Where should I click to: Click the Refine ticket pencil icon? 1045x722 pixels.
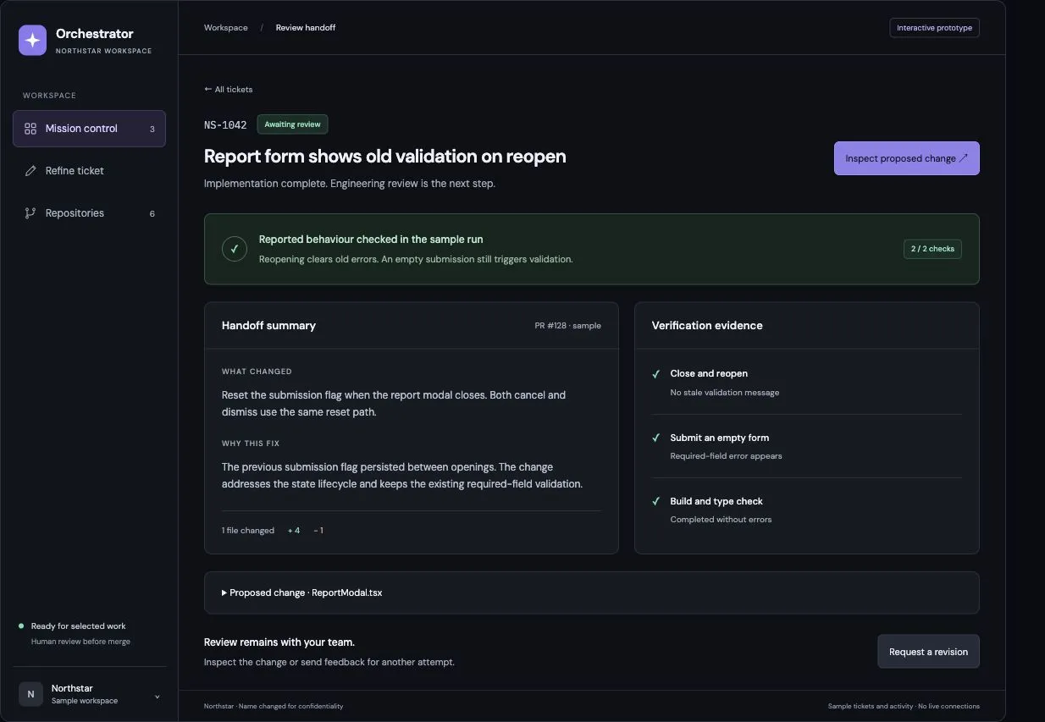tap(30, 171)
